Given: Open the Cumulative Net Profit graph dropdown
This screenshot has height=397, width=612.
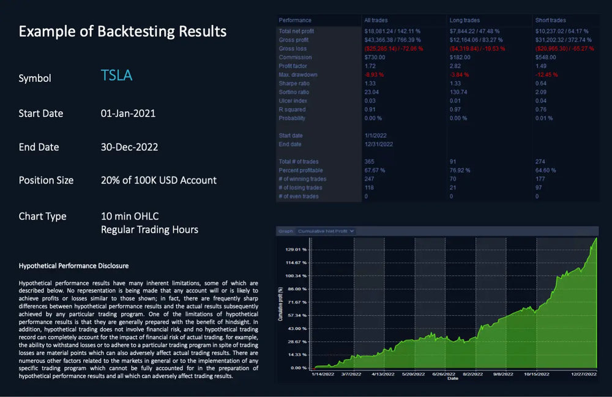Looking at the screenshot, I should point(326,231).
